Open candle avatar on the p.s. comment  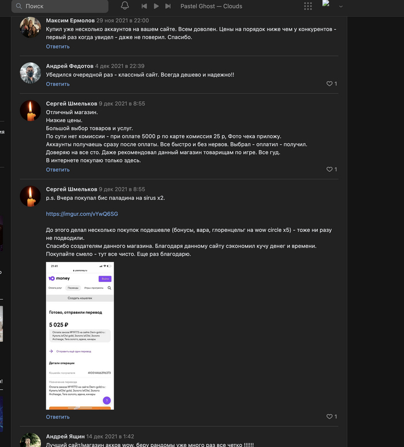tap(30, 196)
